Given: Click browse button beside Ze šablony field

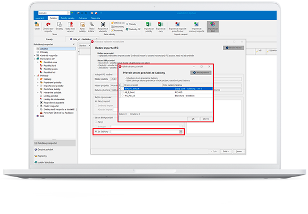Looking at the screenshot, I should click(x=181, y=132).
